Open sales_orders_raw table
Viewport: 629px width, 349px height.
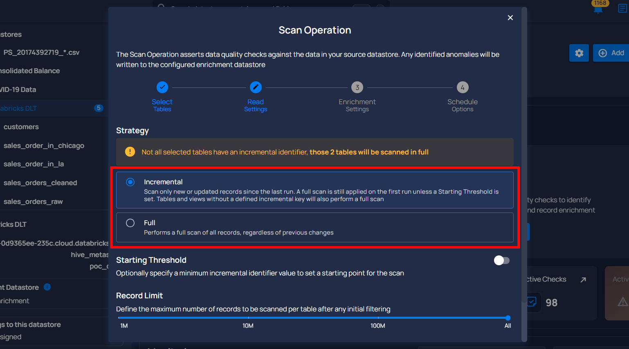pos(33,201)
